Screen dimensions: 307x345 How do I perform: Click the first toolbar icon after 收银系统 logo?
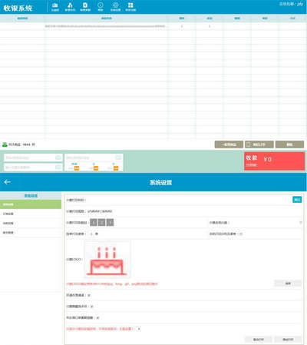click(55, 7)
